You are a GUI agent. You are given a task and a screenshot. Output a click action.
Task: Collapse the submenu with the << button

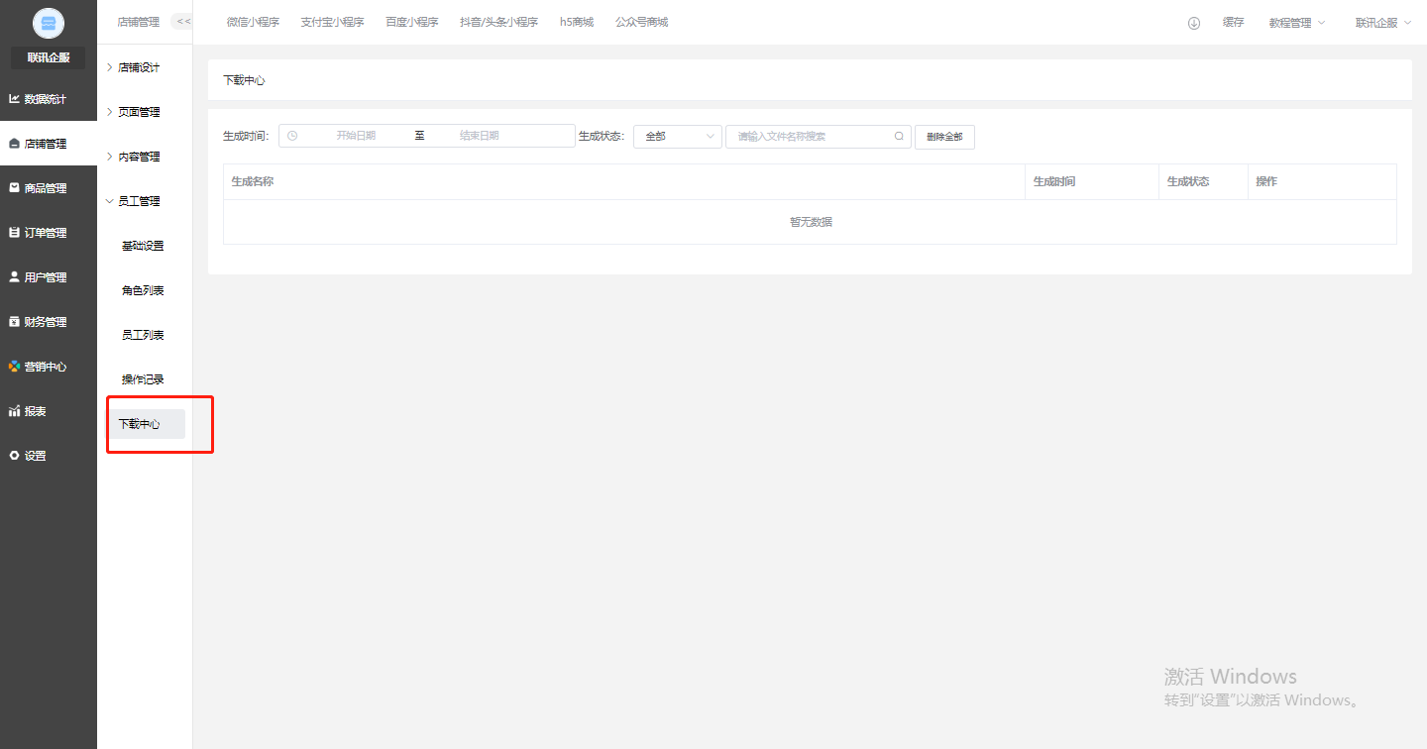[182, 22]
